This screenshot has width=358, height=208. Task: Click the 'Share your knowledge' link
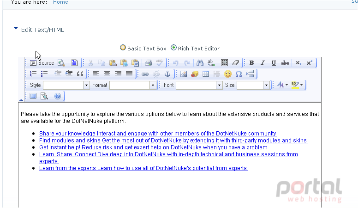(158, 134)
